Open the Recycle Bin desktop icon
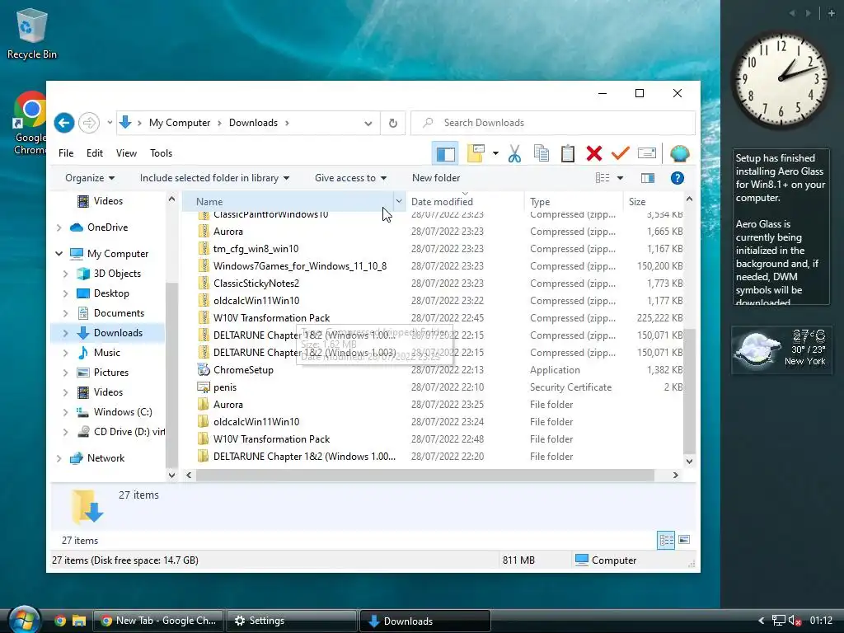Screen dimensions: 844x633 pyautogui.click(x=32, y=34)
